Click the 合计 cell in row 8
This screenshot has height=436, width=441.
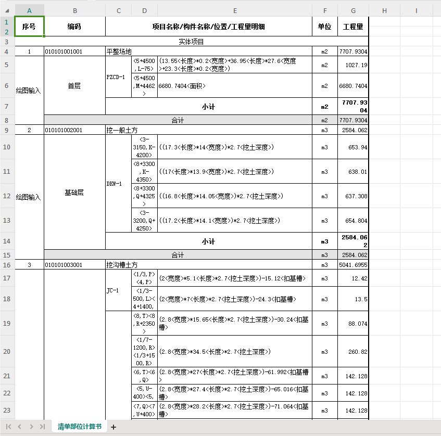pyautogui.click(x=178, y=120)
